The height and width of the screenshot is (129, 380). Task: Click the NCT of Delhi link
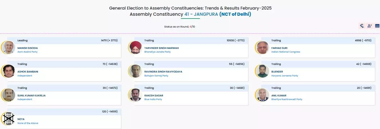click(235, 14)
